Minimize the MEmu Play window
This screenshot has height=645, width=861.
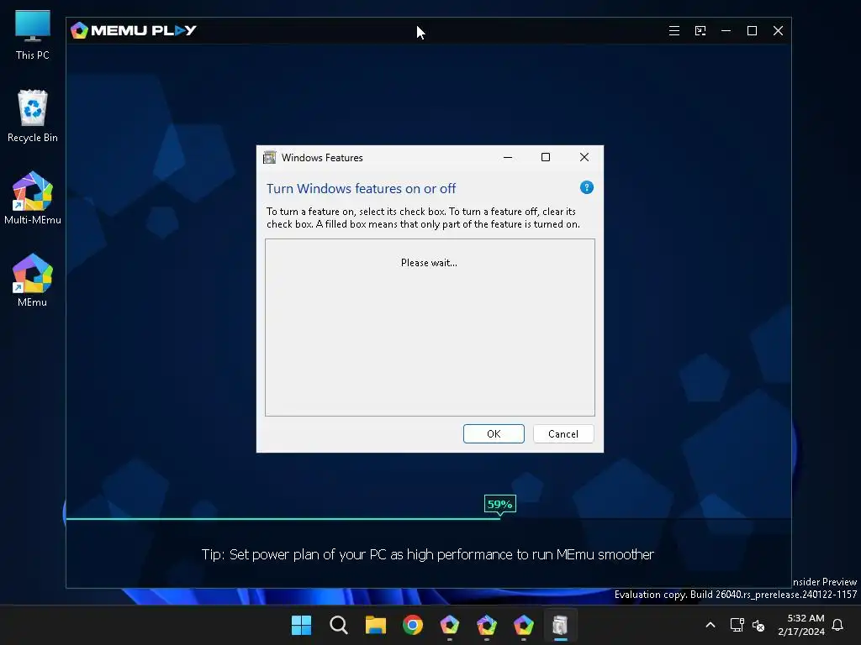[726, 31]
